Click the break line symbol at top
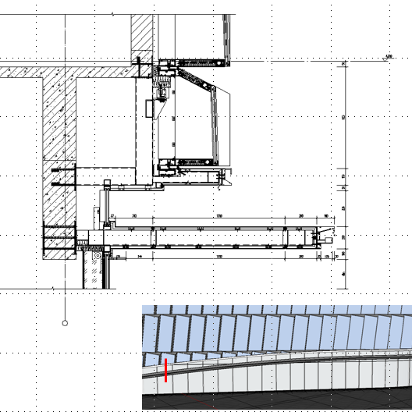Screen dimensions: 412x412 pyautogui.click(x=113, y=14)
